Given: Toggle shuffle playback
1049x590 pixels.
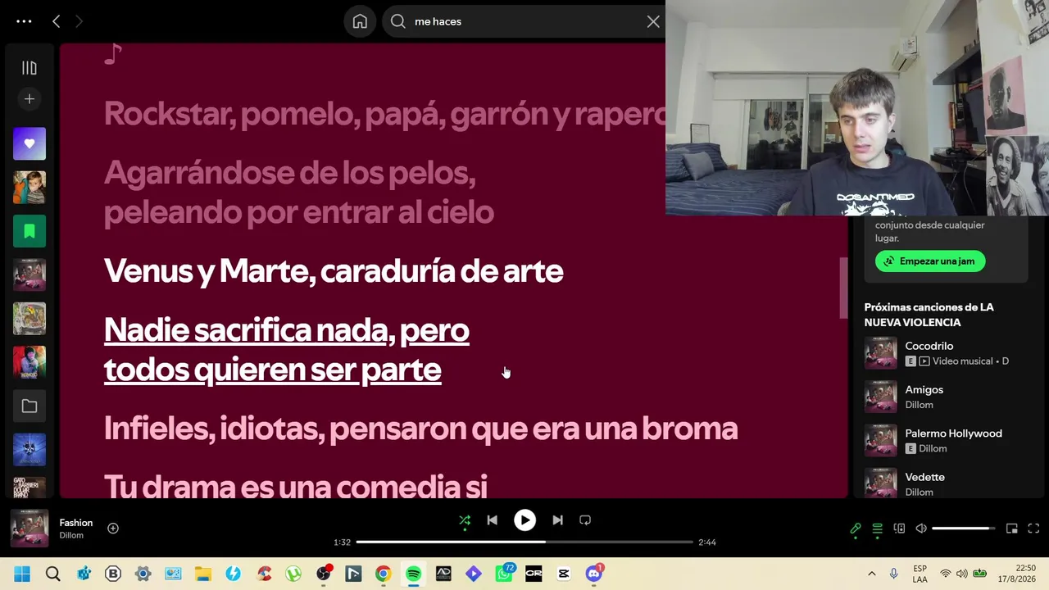Looking at the screenshot, I should pos(465,520).
